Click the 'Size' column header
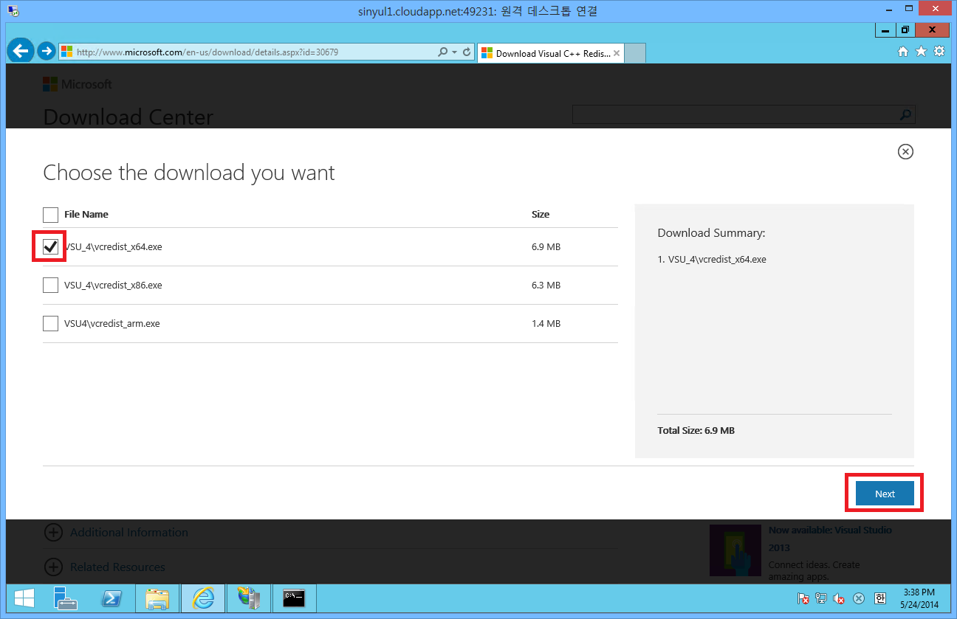 click(x=541, y=215)
